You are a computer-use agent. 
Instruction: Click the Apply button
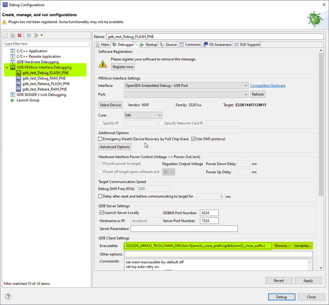tap(308, 281)
